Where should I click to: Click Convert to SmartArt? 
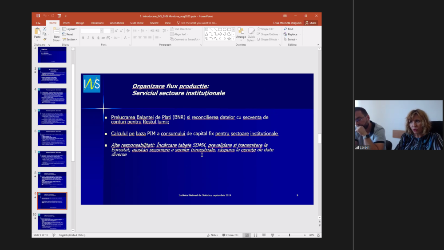tap(185, 40)
